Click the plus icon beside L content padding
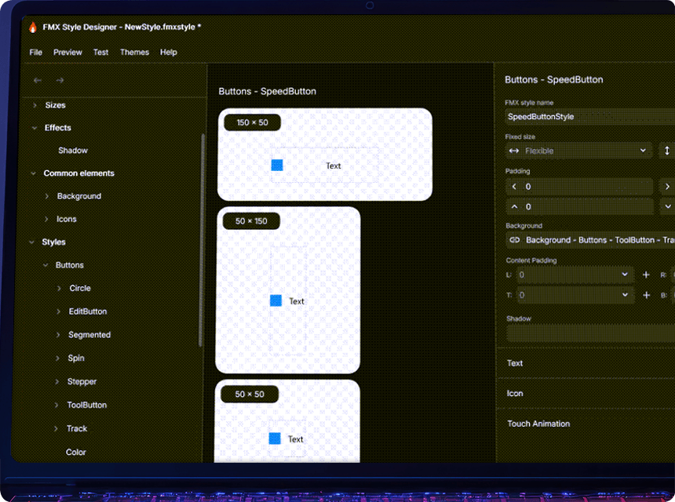The image size is (675, 502). [647, 275]
